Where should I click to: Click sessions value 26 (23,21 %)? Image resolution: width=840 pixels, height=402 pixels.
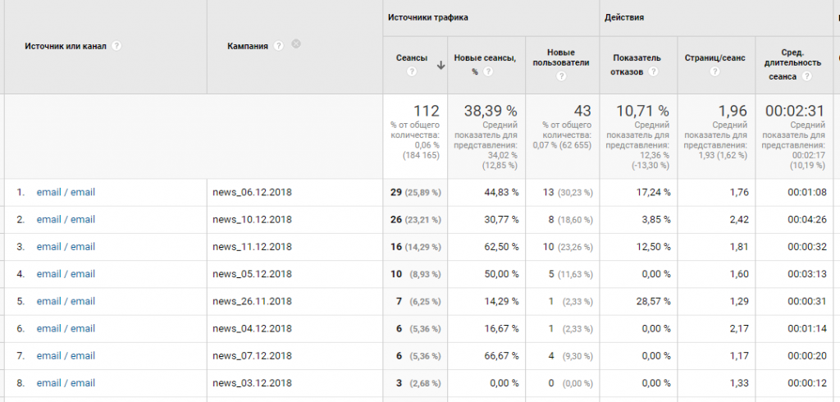click(416, 220)
